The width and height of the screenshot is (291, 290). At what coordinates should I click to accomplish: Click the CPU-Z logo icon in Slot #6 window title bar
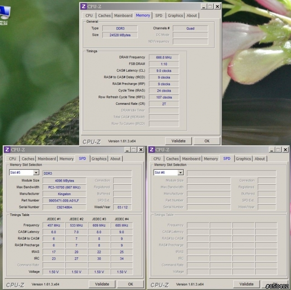tap(151, 149)
